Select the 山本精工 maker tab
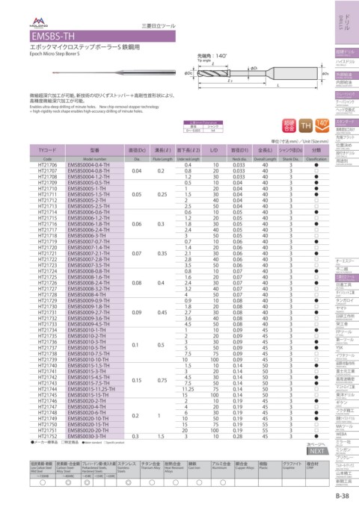Image resolution: width=359 pixels, height=507 pixels. coord(346,474)
